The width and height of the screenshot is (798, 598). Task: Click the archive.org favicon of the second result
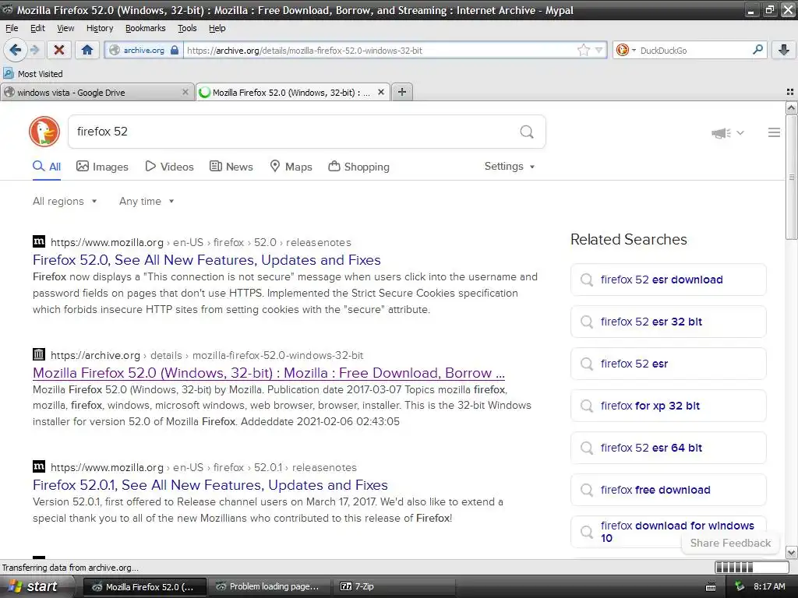(x=39, y=354)
